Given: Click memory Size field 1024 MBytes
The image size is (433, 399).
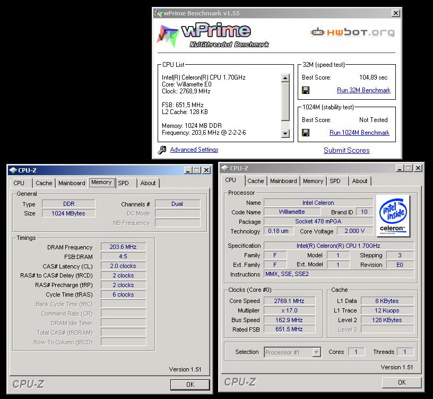Looking at the screenshot, I should 69,213.
